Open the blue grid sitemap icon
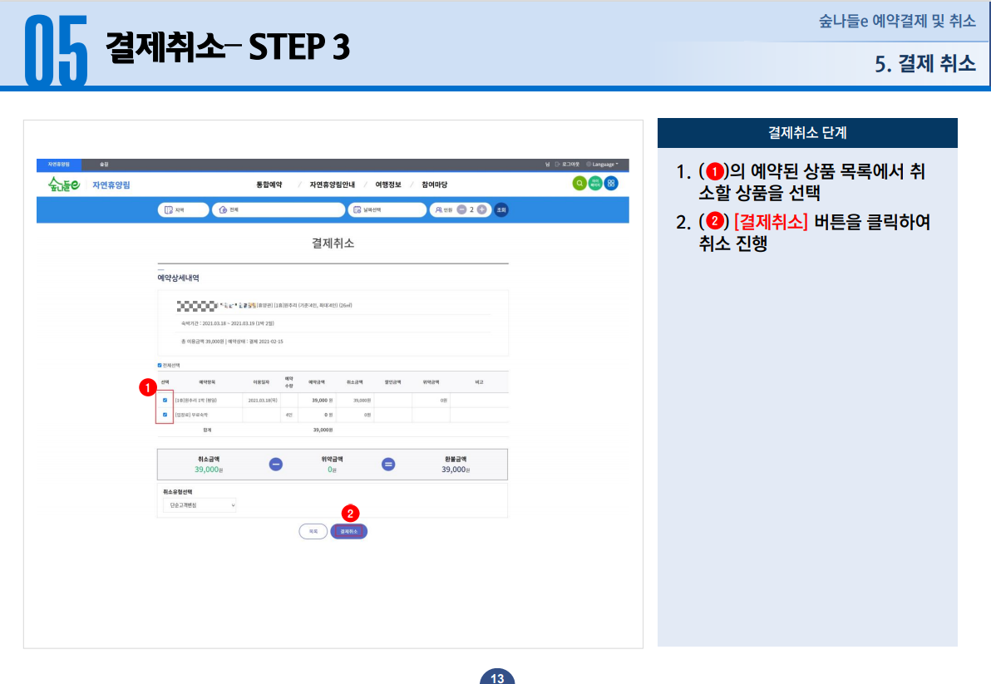 pyautogui.click(x=610, y=183)
